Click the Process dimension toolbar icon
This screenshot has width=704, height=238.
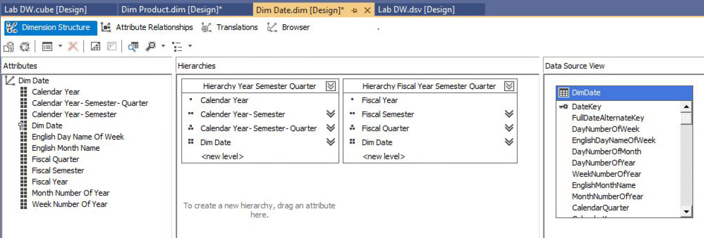click(x=25, y=46)
